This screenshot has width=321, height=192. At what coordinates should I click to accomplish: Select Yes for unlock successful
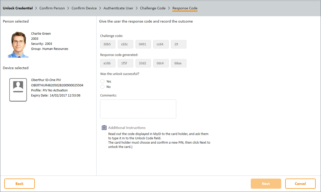(x=102, y=81)
